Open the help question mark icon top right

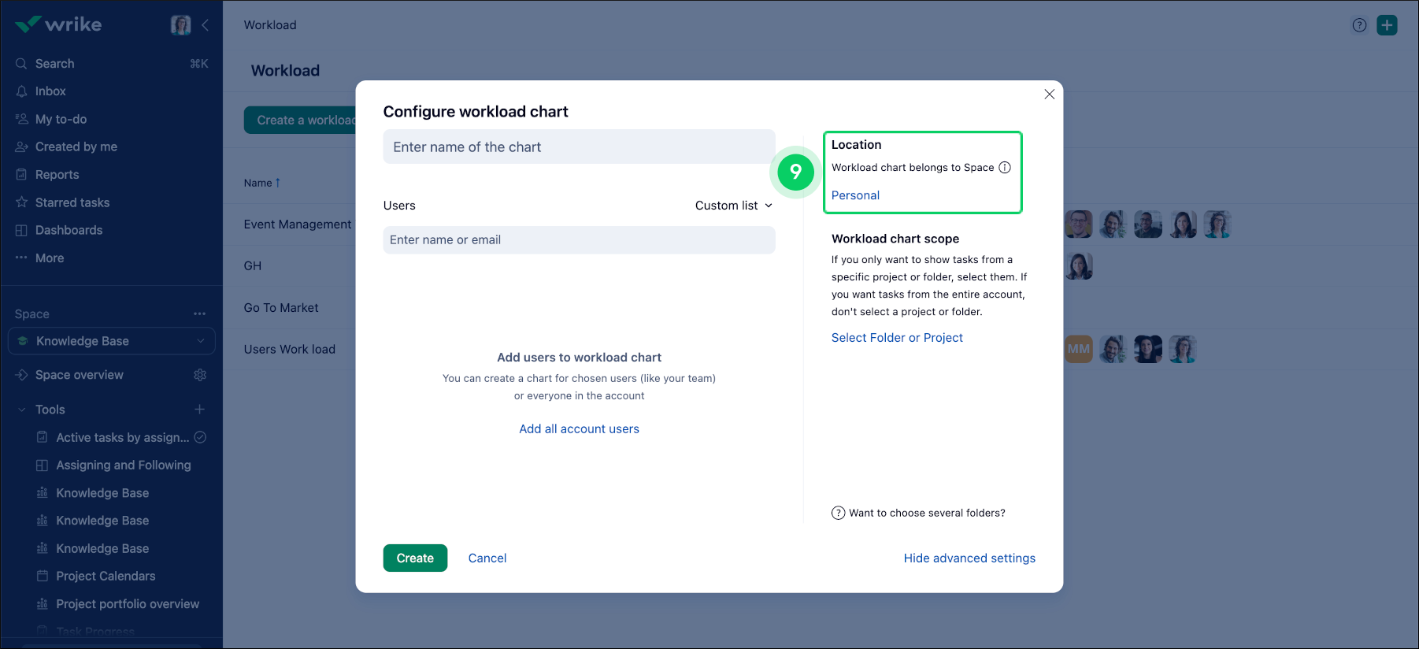pyautogui.click(x=1359, y=25)
